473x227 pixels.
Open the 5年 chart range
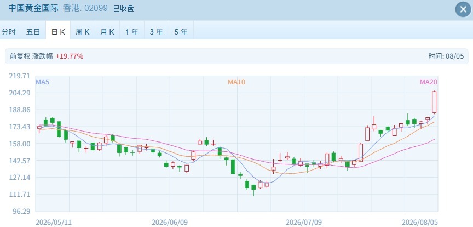pos(181,32)
